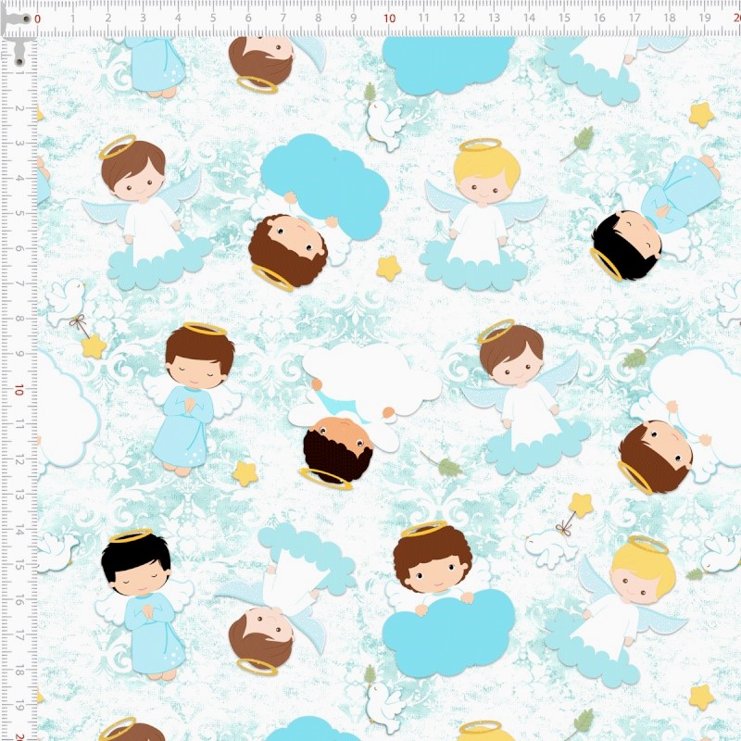Select number 18 on the vertical ruler

point(19,671)
